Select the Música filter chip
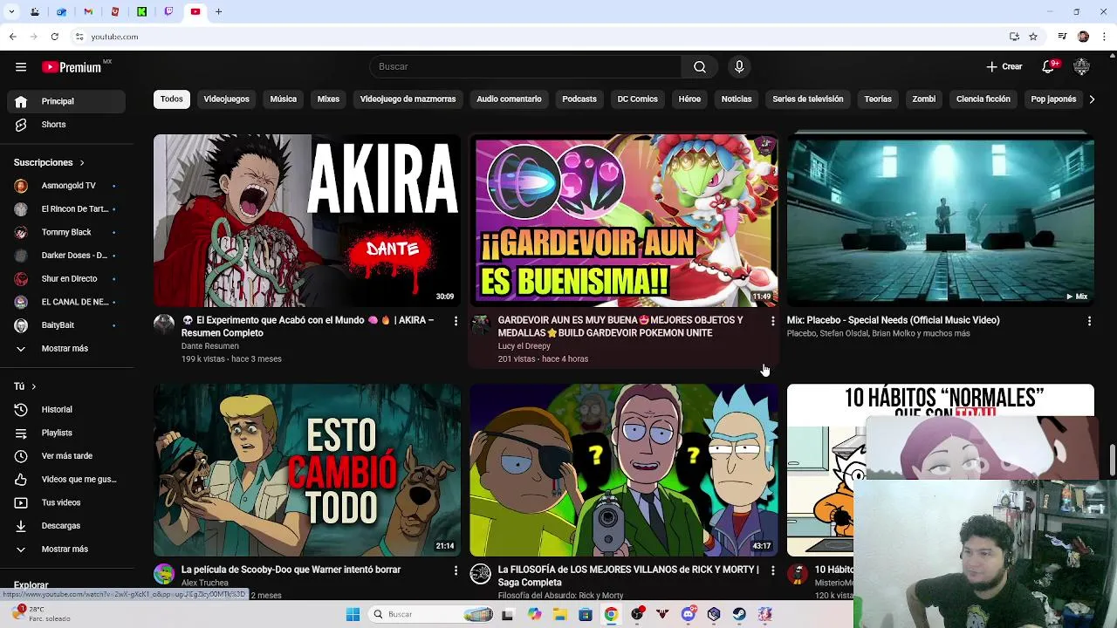Viewport: 1117px width, 628px height. 283,99
